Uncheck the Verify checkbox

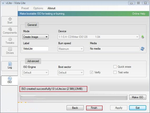[x=91, y=72]
